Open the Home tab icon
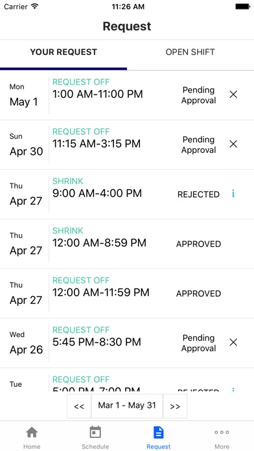The height and width of the screenshot is (451, 254). pyautogui.click(x=32, y=432)
